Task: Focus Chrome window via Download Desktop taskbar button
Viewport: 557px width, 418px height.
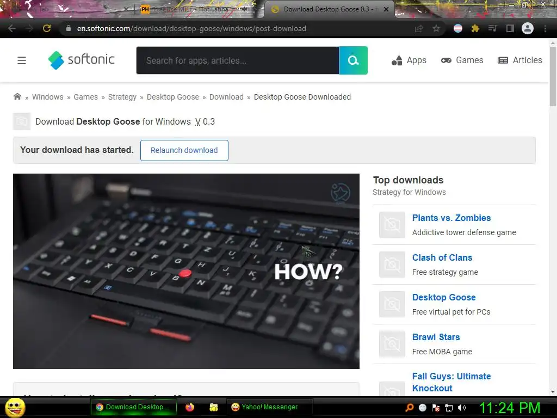Action: coord(134,407)
